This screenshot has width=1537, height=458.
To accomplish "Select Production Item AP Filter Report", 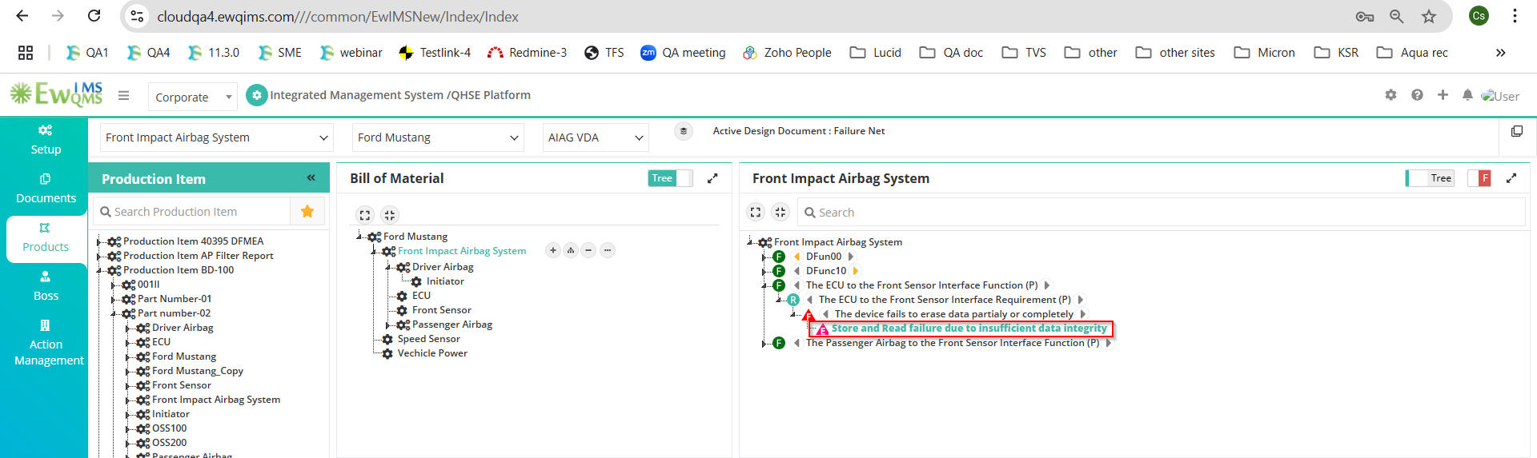I will tap(199, 256).
